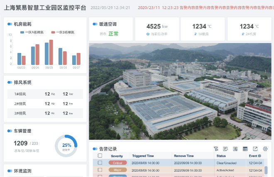Click the 车辆管理 panel bullet icon
274x177 pixels.
point(10,131)
